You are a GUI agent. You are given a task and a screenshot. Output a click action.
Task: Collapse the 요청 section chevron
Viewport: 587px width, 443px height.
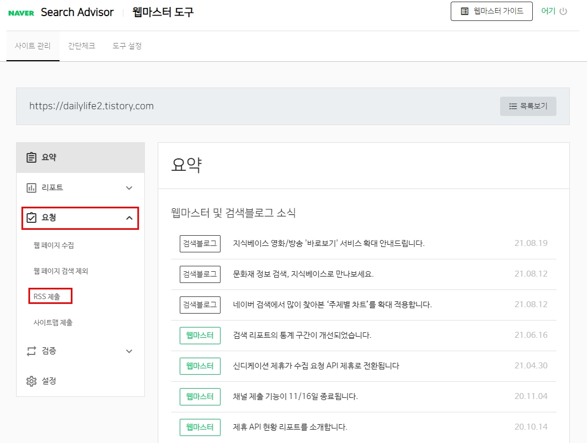coord(129,218)
